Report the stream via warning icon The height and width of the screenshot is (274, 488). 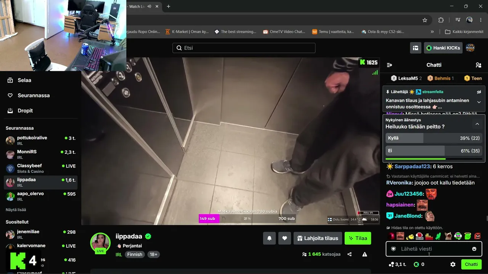click(x=365, y=254)
